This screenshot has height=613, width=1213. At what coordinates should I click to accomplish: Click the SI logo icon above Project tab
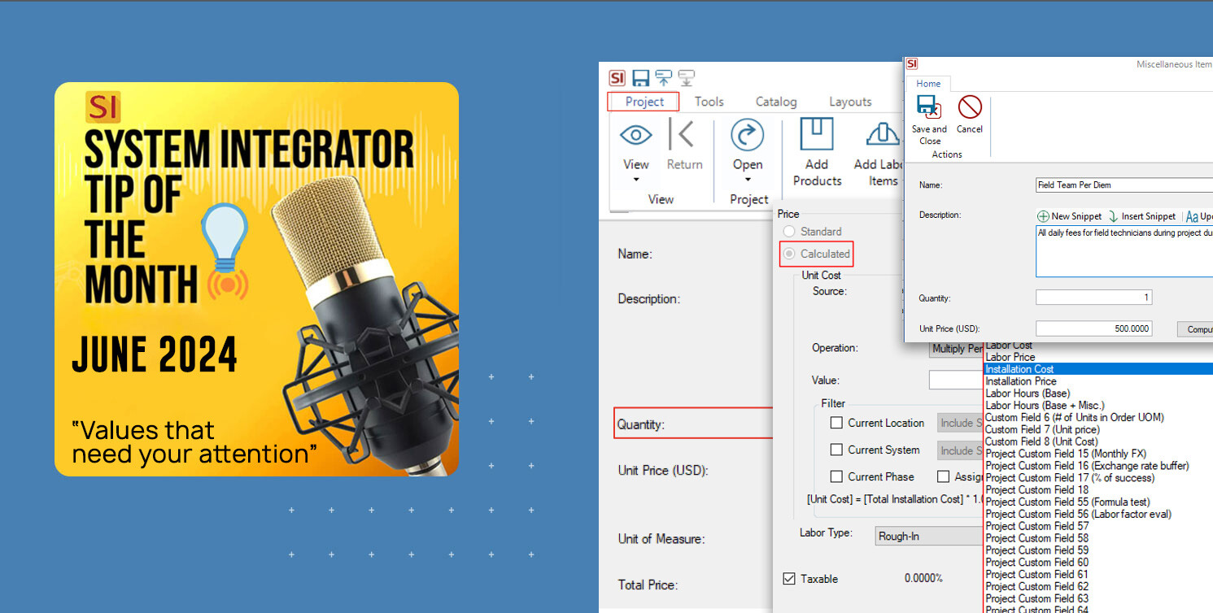pos(617,78)
